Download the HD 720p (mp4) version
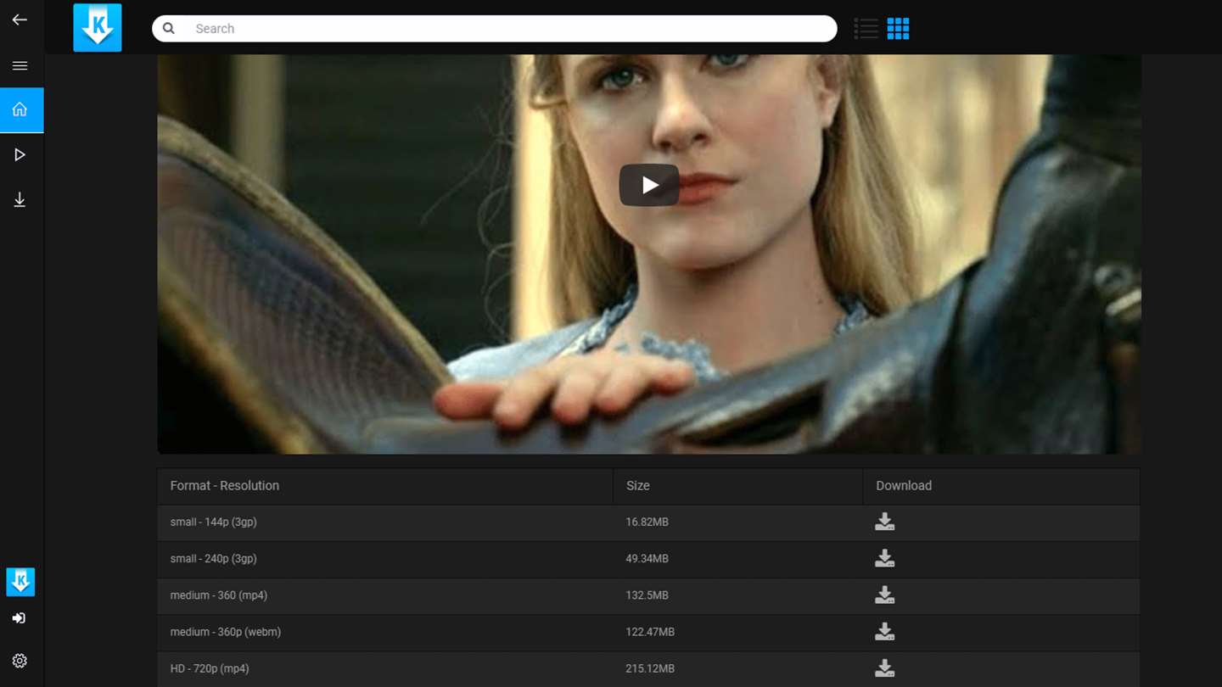 pyautogui.click(x=884, y=668)
